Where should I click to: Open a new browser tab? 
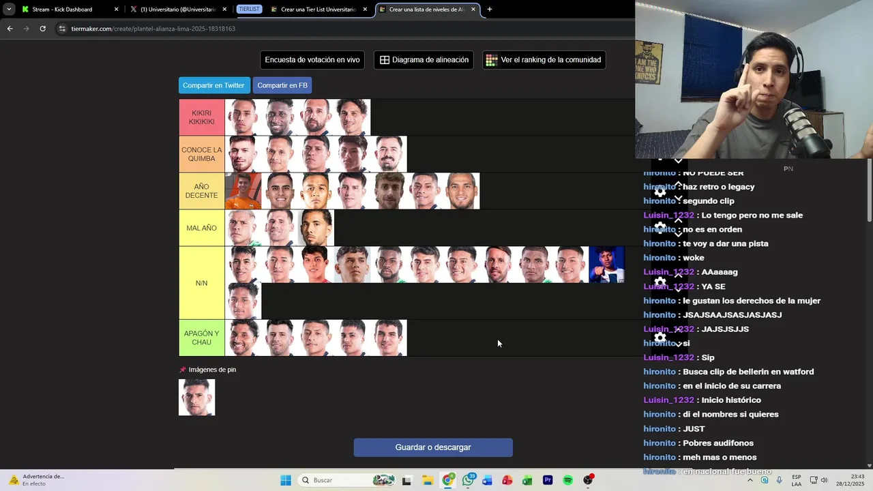489,10
